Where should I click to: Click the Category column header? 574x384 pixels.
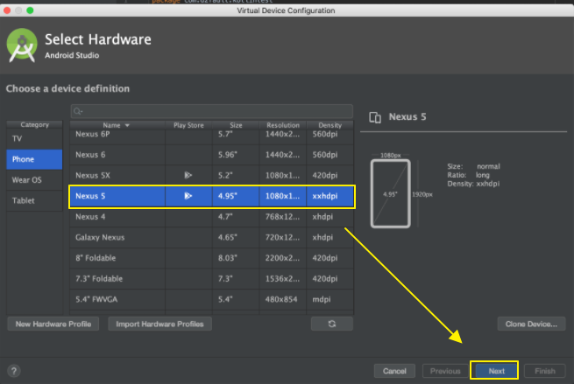coord(34,124)
